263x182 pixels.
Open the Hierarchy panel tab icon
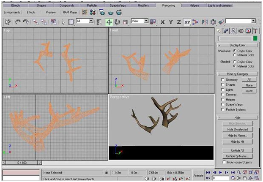coord(233,31)
